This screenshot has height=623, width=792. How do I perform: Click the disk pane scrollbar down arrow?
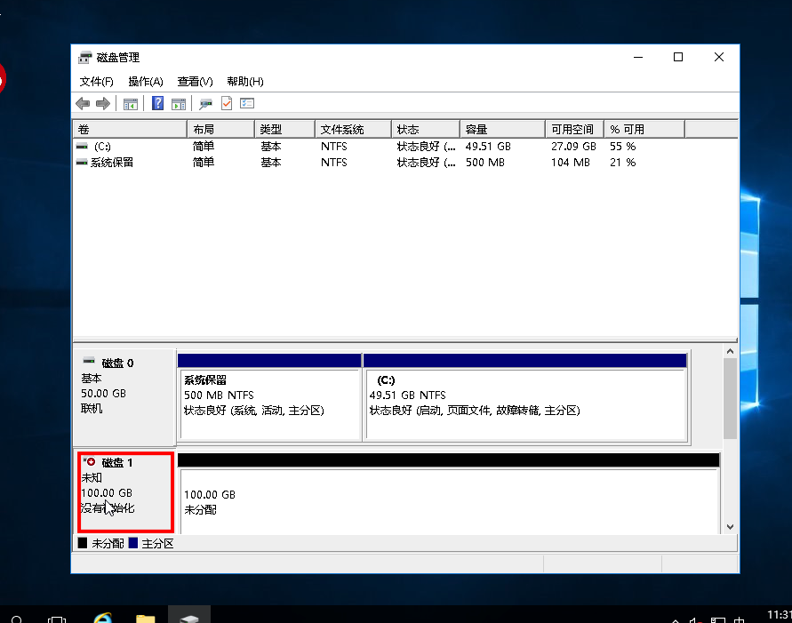click(730, 526)
